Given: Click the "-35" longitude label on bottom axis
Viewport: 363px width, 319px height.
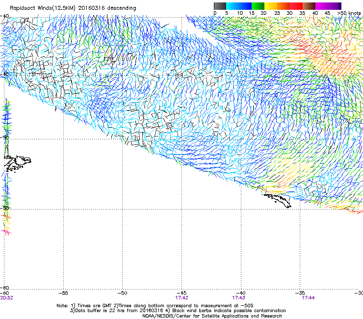Looking at the screenshot, I should point(300,293).
